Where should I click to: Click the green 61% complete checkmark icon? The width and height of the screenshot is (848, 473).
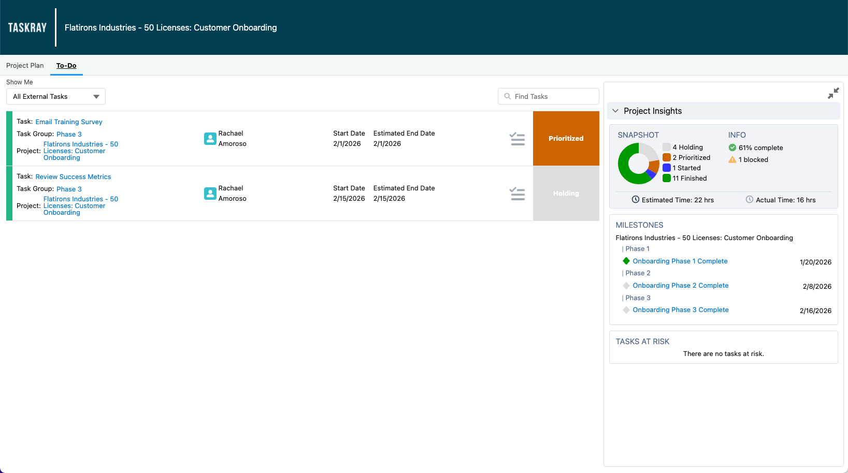[732, 147]
